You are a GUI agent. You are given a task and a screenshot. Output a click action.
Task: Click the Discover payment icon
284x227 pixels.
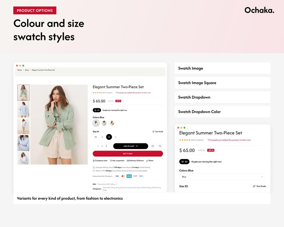[x=135, y=176]
